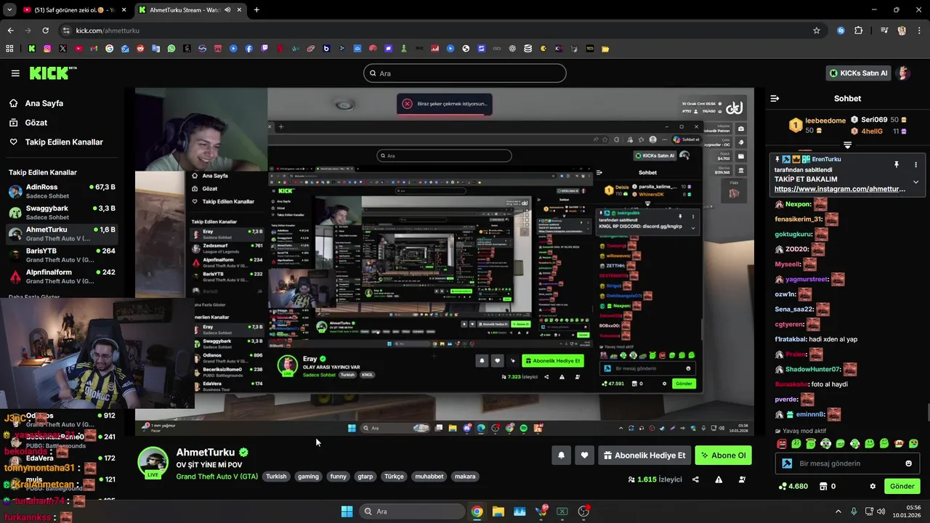
Task: Unpin the pinned chat message
Action: (896, 164)
